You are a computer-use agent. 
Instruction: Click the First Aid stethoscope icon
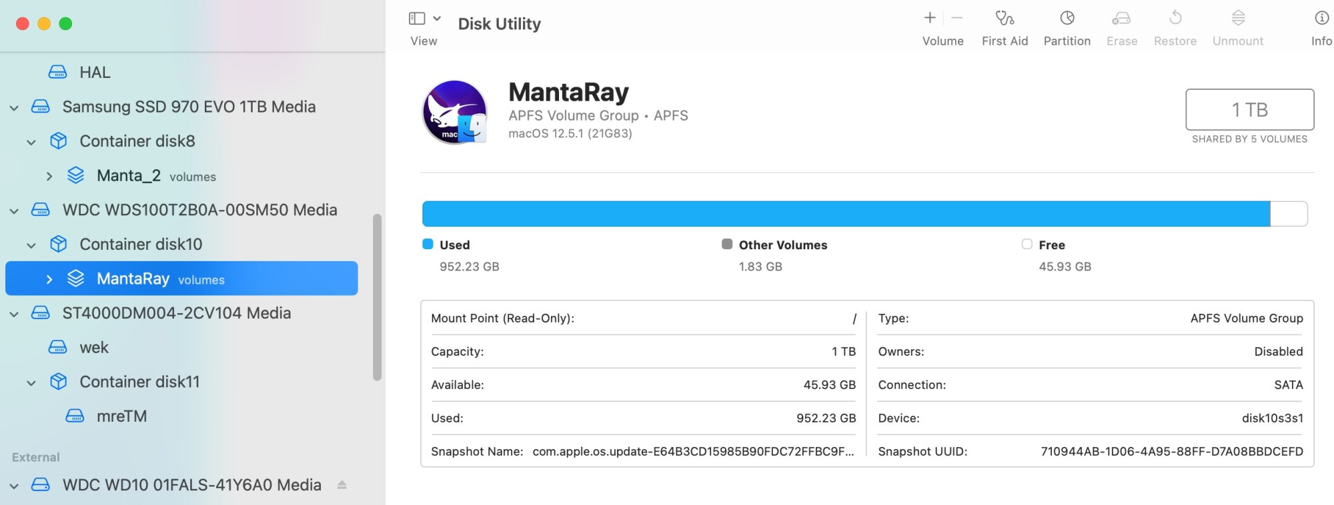click(x=1005, y=18)
